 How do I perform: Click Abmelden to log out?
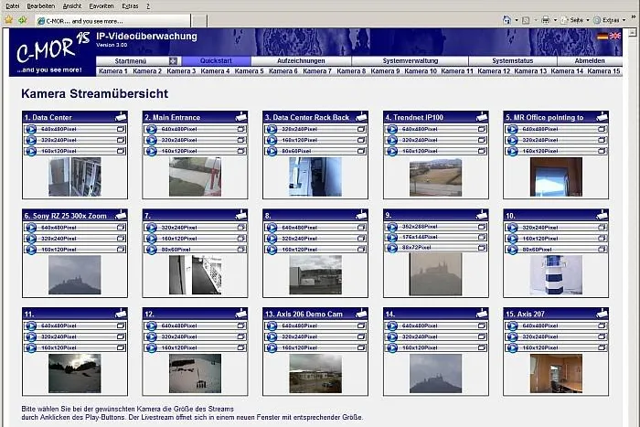click(590, 61)
